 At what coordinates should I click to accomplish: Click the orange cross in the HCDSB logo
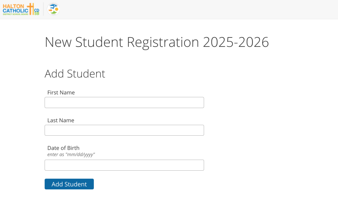(31, 9)
